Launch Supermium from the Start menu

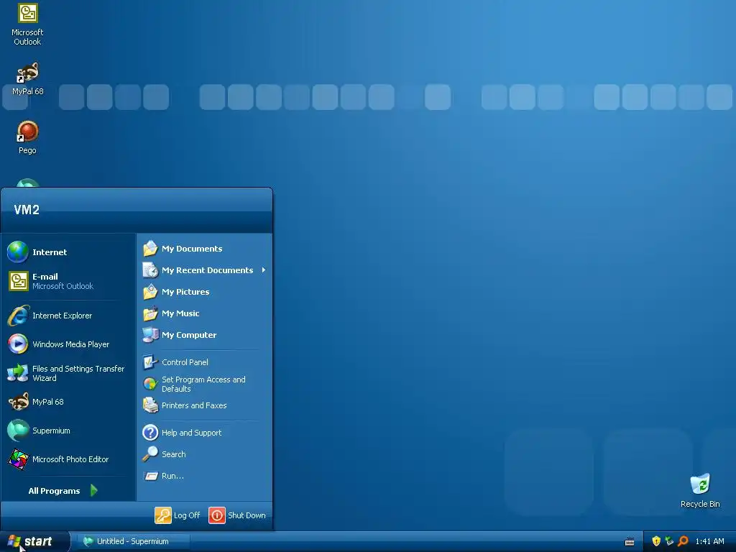(x=68, y=431)
